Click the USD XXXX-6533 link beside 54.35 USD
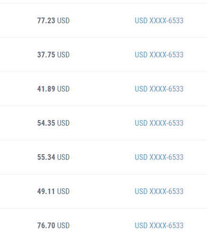 (x=159, y=123)
